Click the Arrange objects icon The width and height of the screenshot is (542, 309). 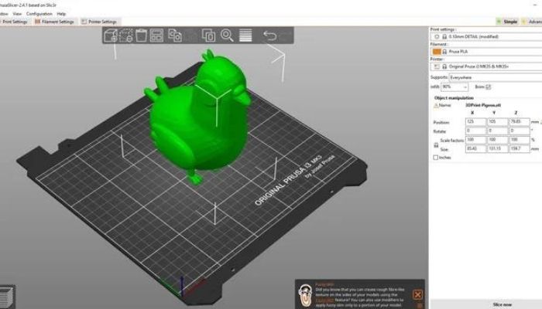click(156, 36)
